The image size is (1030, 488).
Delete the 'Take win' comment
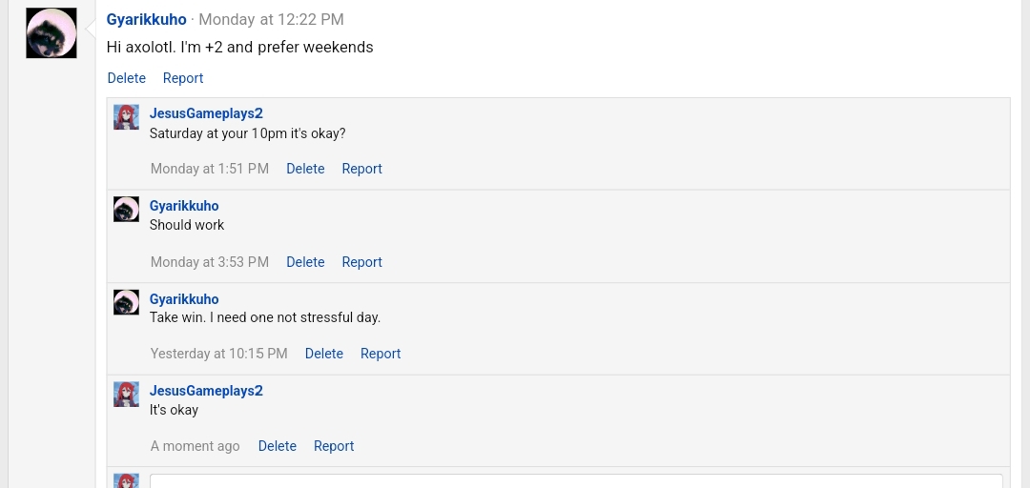click(x=324, y=354)
